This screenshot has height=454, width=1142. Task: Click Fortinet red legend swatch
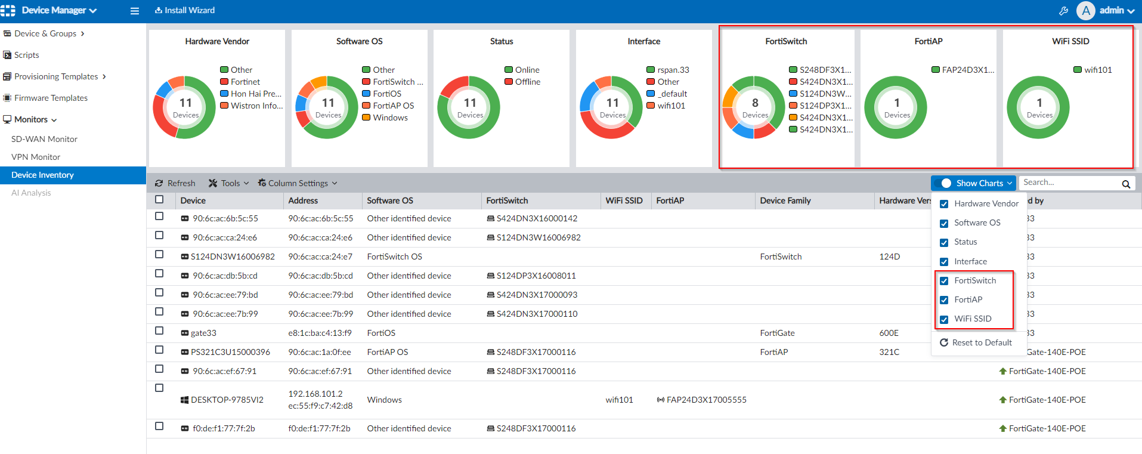coord(225,82)
